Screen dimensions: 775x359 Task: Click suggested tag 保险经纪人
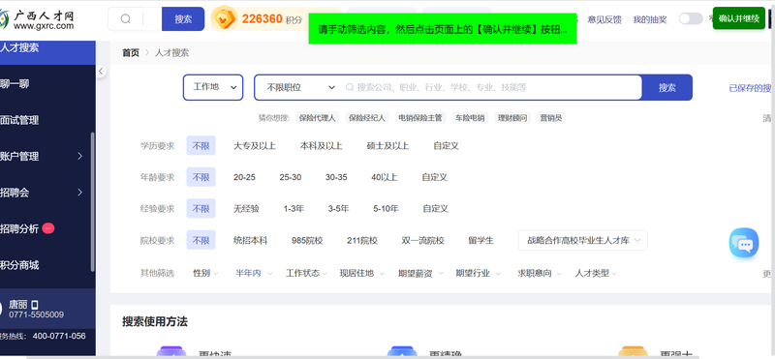tap(367, 117)
